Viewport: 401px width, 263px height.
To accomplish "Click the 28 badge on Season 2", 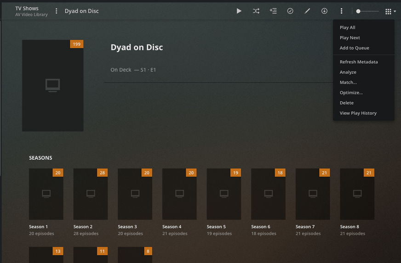I will click(x=102, y=173).
